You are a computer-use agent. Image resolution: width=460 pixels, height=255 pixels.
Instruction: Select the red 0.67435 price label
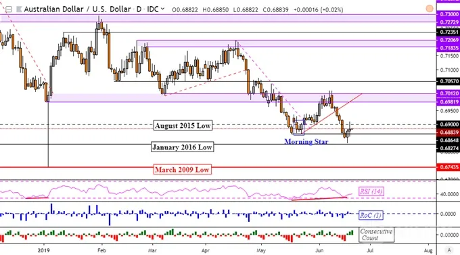448,167
